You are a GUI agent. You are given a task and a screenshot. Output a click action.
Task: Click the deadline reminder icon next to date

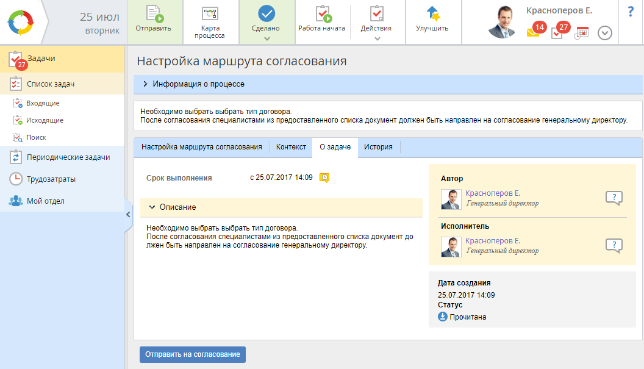tap(324, 178)
